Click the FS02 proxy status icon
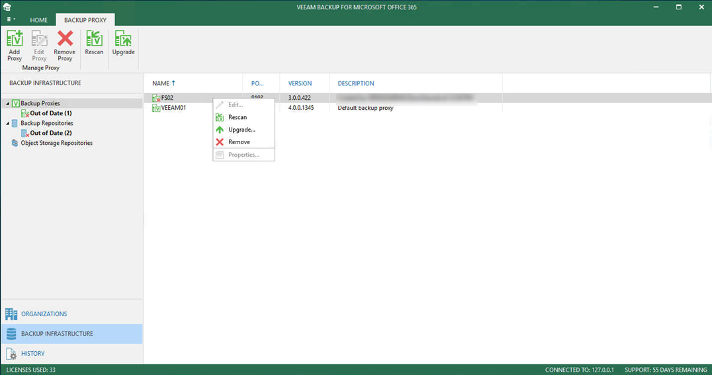The width and height of the screenshot is (712, 375). click(x=156, y=98)
